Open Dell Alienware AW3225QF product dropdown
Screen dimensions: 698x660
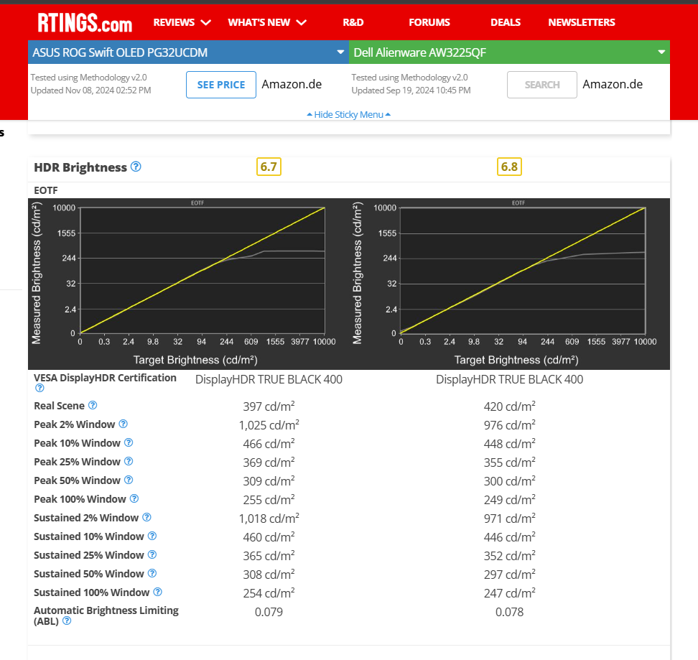pyautogui.click(x=509, y=52)
